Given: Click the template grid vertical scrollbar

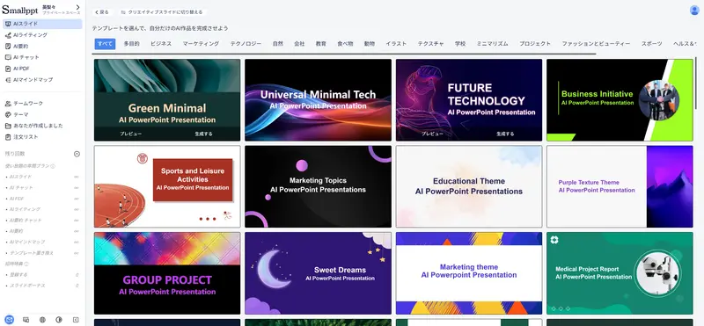Looking at the screenshot, I should (696, 83).
